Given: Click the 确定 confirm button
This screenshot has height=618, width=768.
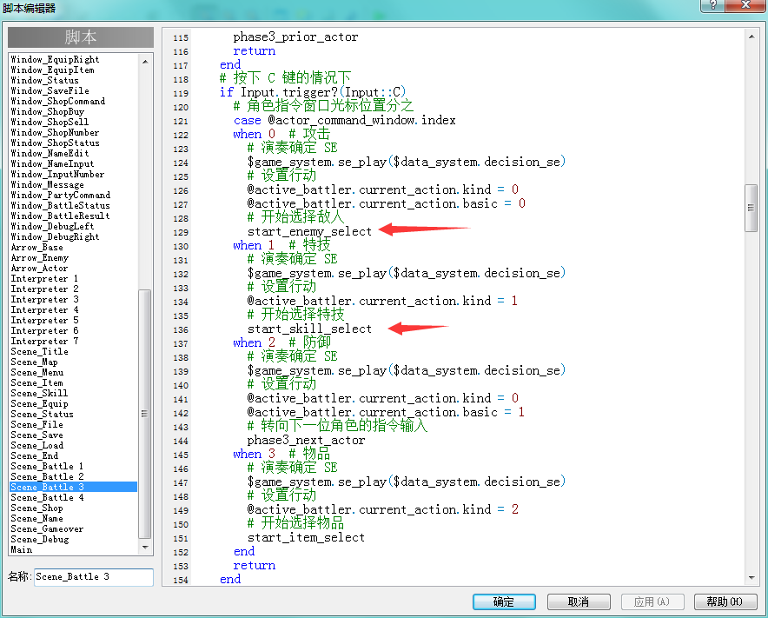Looking at the screenshot, I should pyautogui.click(x=504, y=601).
